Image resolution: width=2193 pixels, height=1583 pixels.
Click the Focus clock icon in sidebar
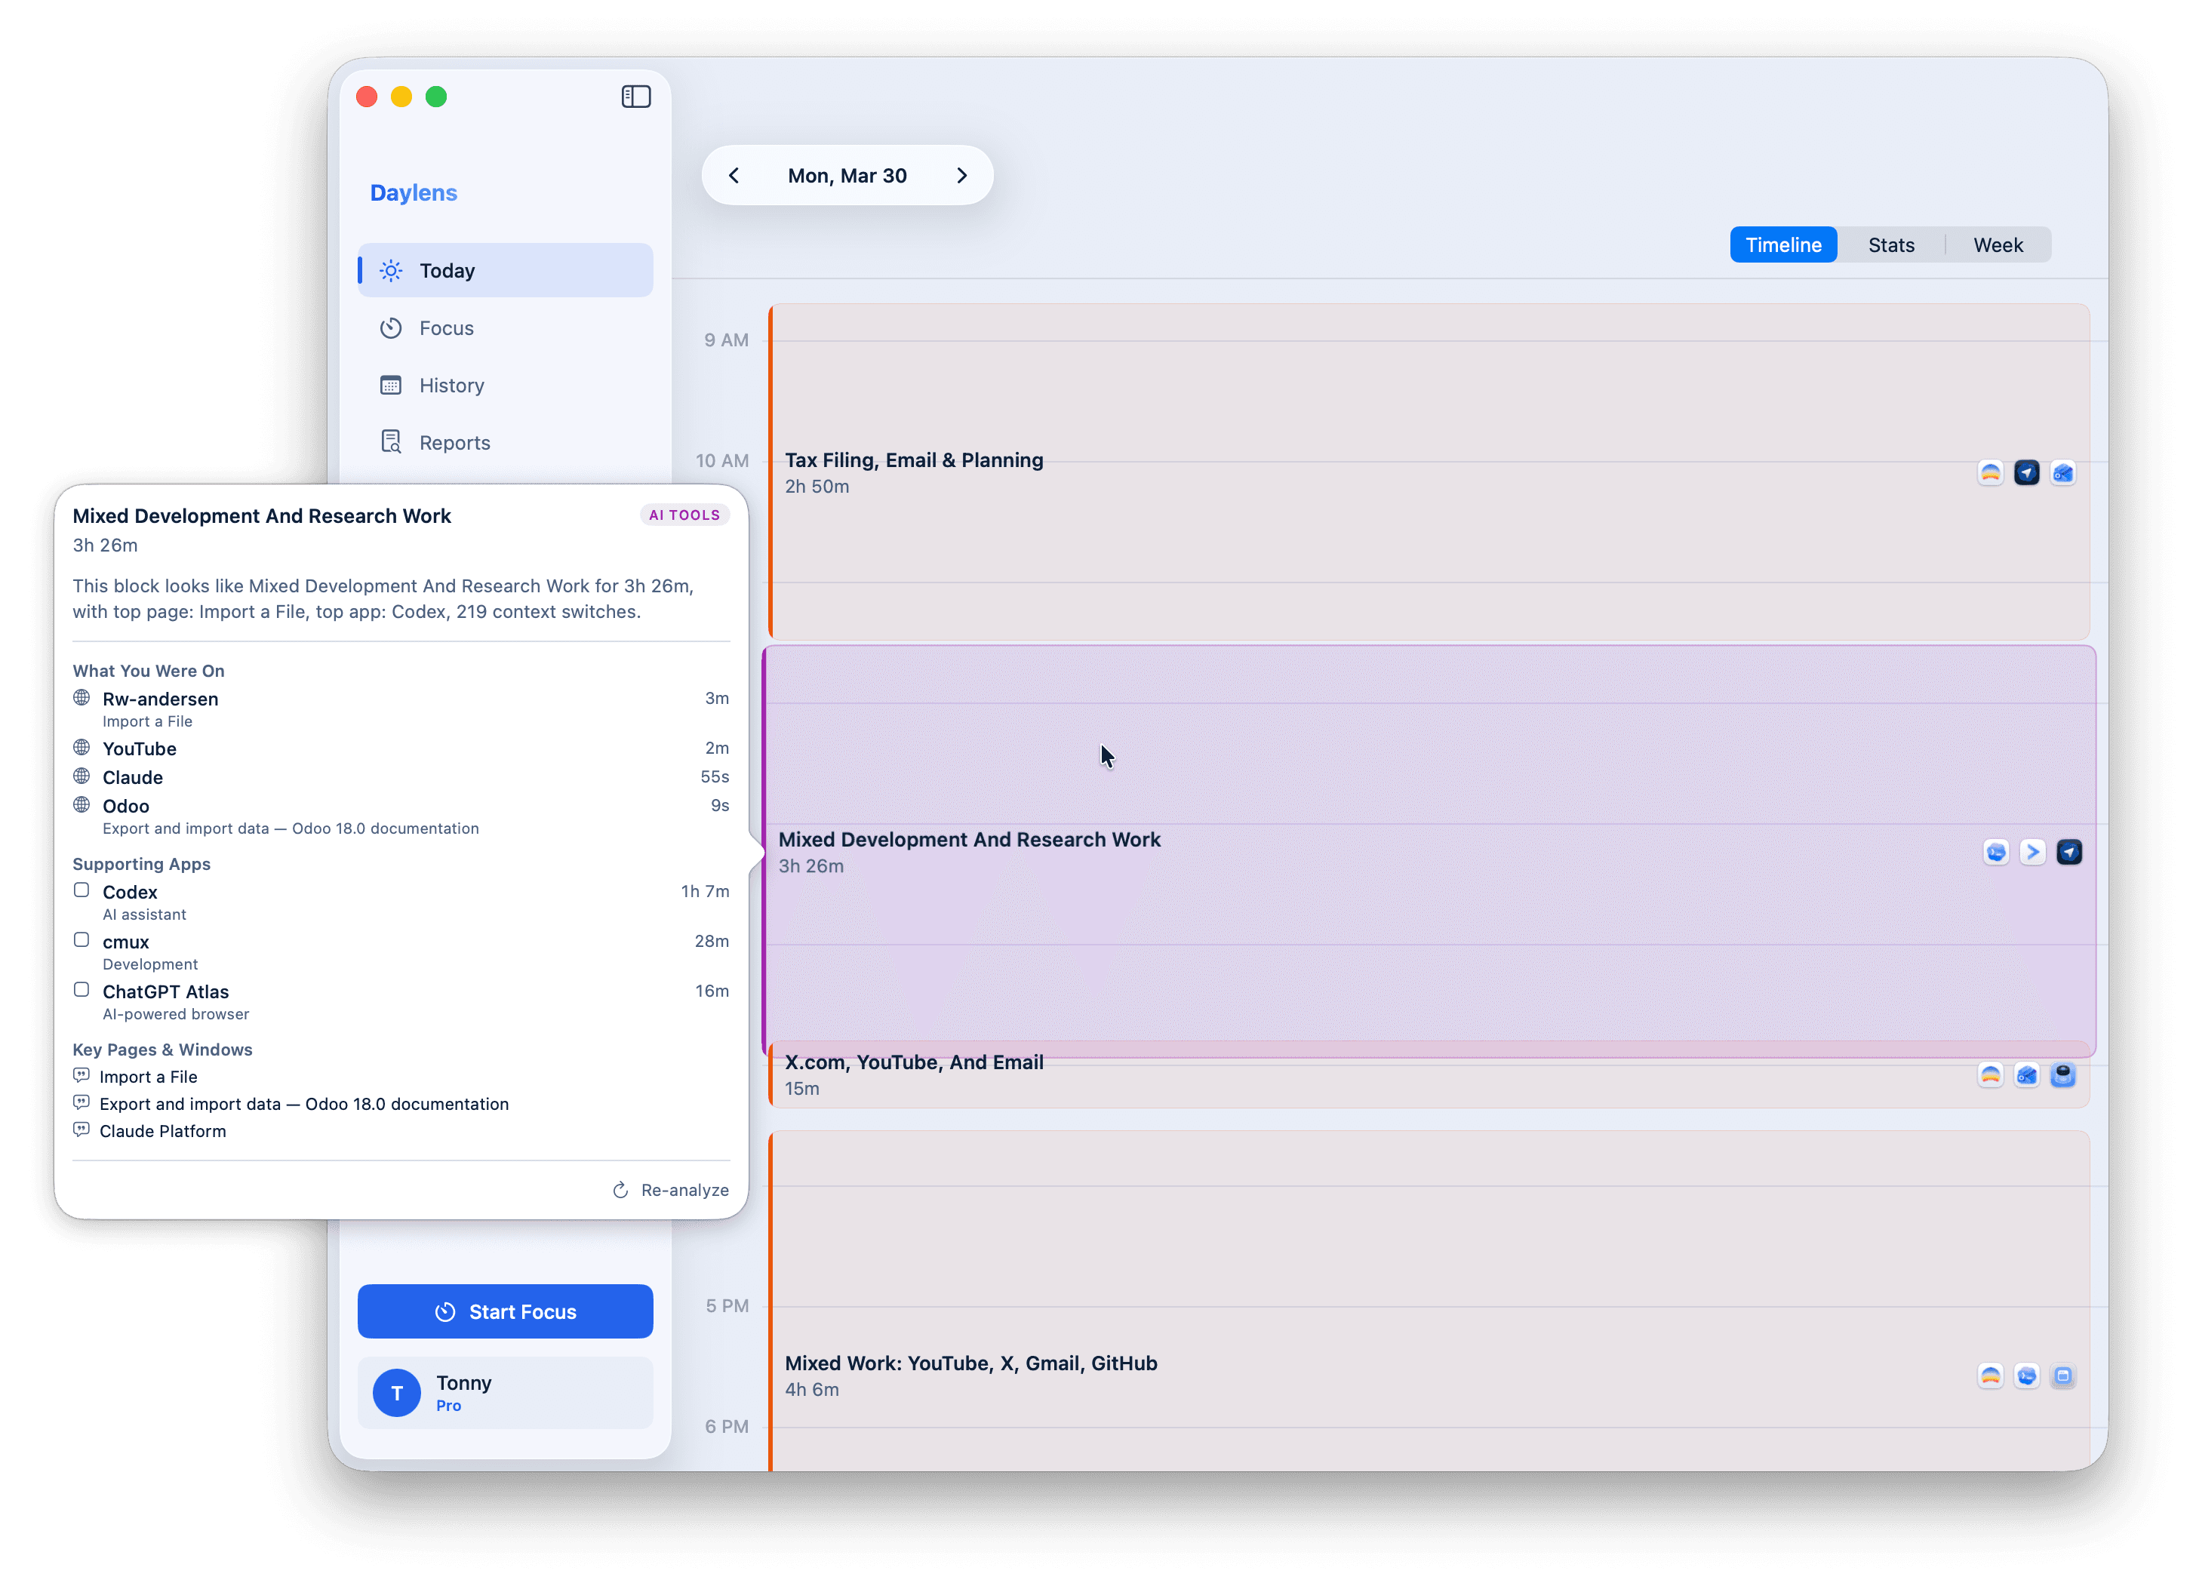[x=391, y=327]
